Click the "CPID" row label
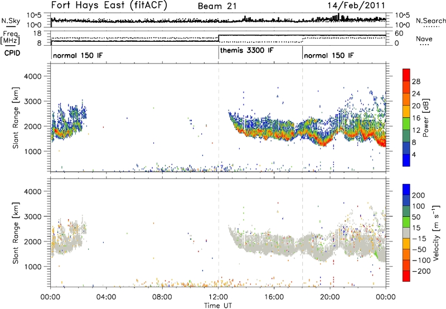This screenshot has width=446, height=309. pos(12,53)
